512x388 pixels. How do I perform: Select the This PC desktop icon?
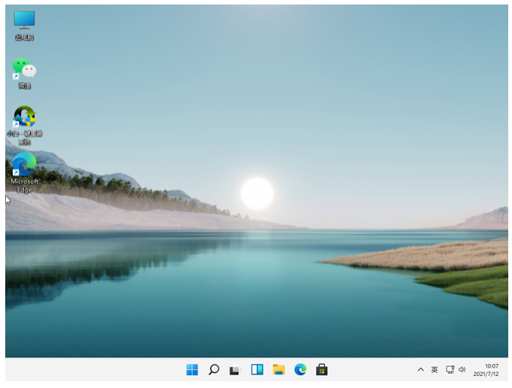pos(24,26)
